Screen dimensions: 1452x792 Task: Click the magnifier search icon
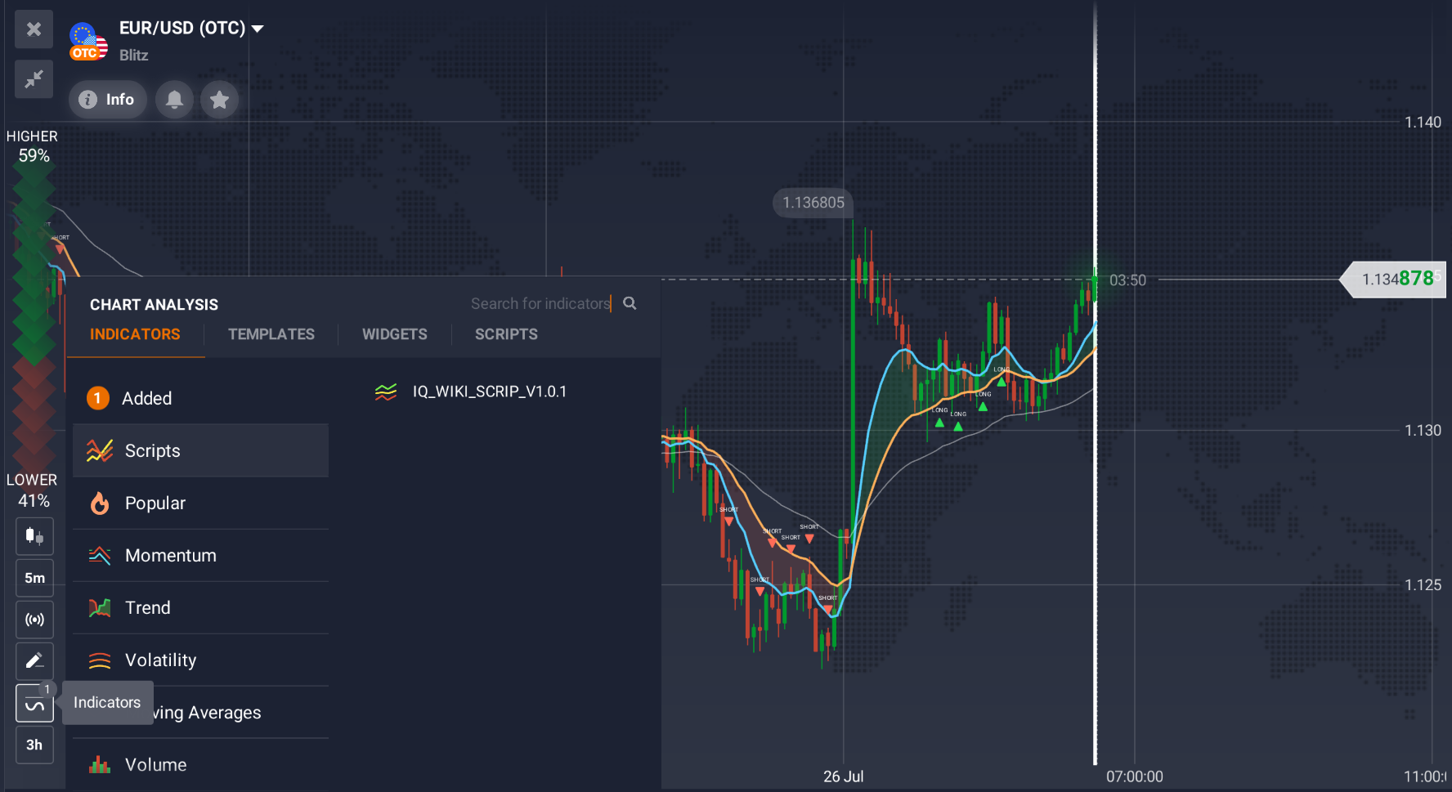click(630, 303)
